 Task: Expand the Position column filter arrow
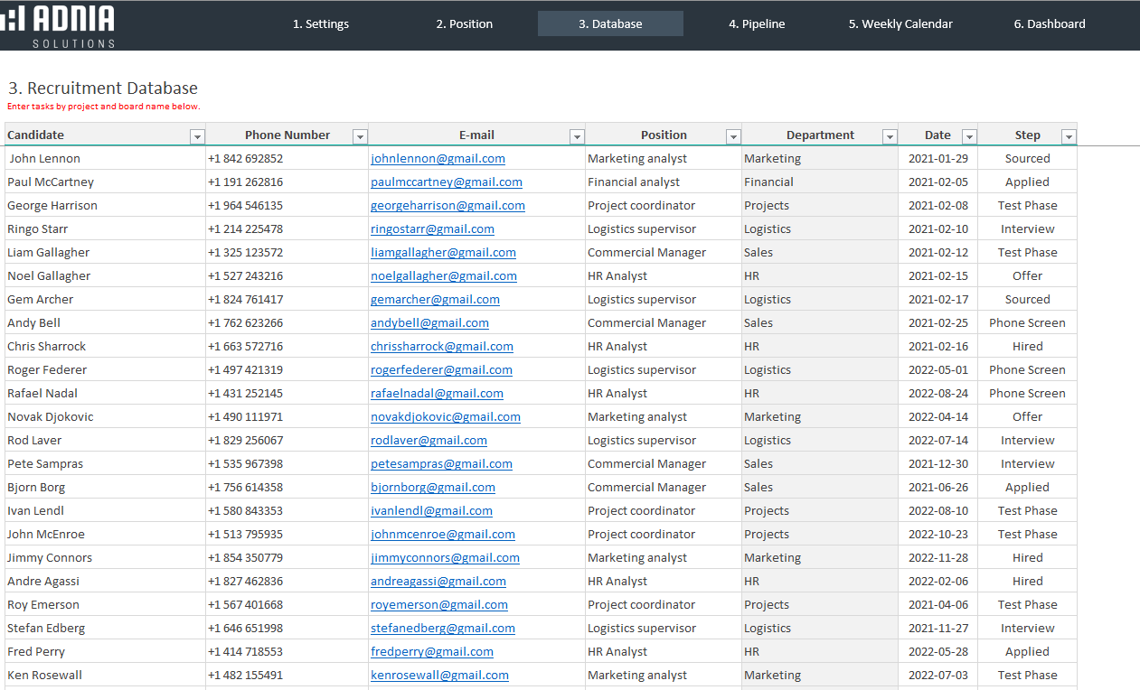coord(733,136)
